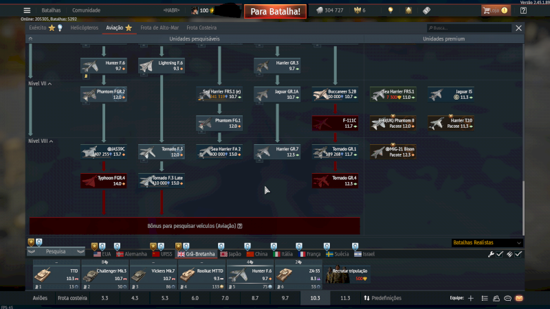Image resolution: width=550 pixels, height=309 pixels.
Task: Open the mail envelope icon
Action: point(519,299)
